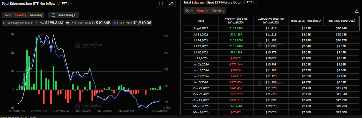Switch the chart to Monthly view
Screen dimensions: 362x118
tap(36, 15)
